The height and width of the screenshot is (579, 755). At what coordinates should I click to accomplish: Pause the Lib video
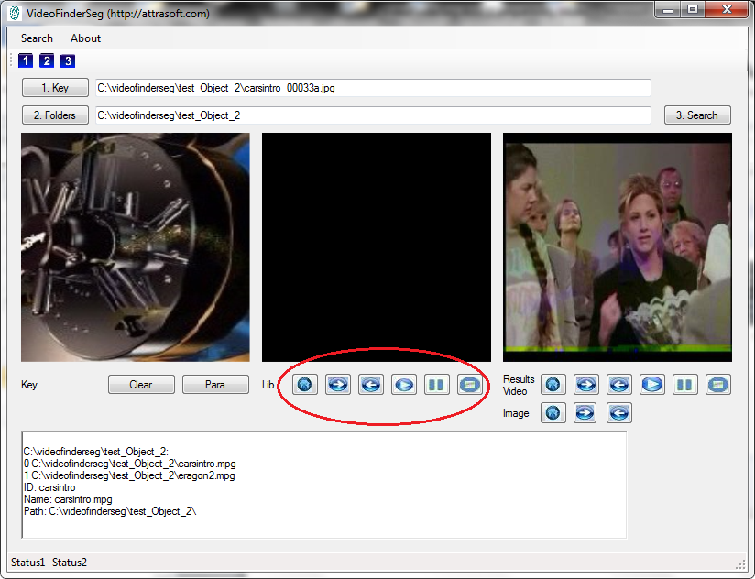437,385
